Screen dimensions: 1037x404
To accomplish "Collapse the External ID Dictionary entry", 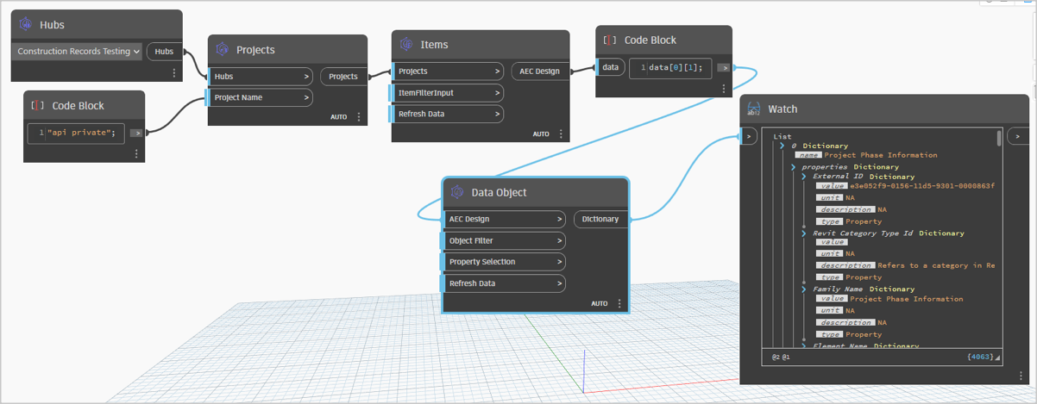I will (x=804, y=177).
